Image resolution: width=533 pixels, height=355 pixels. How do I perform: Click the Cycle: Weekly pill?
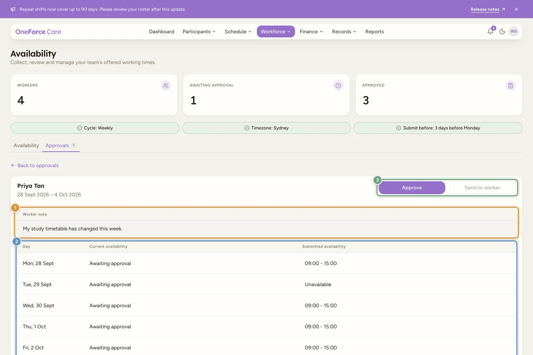[95, 128]
